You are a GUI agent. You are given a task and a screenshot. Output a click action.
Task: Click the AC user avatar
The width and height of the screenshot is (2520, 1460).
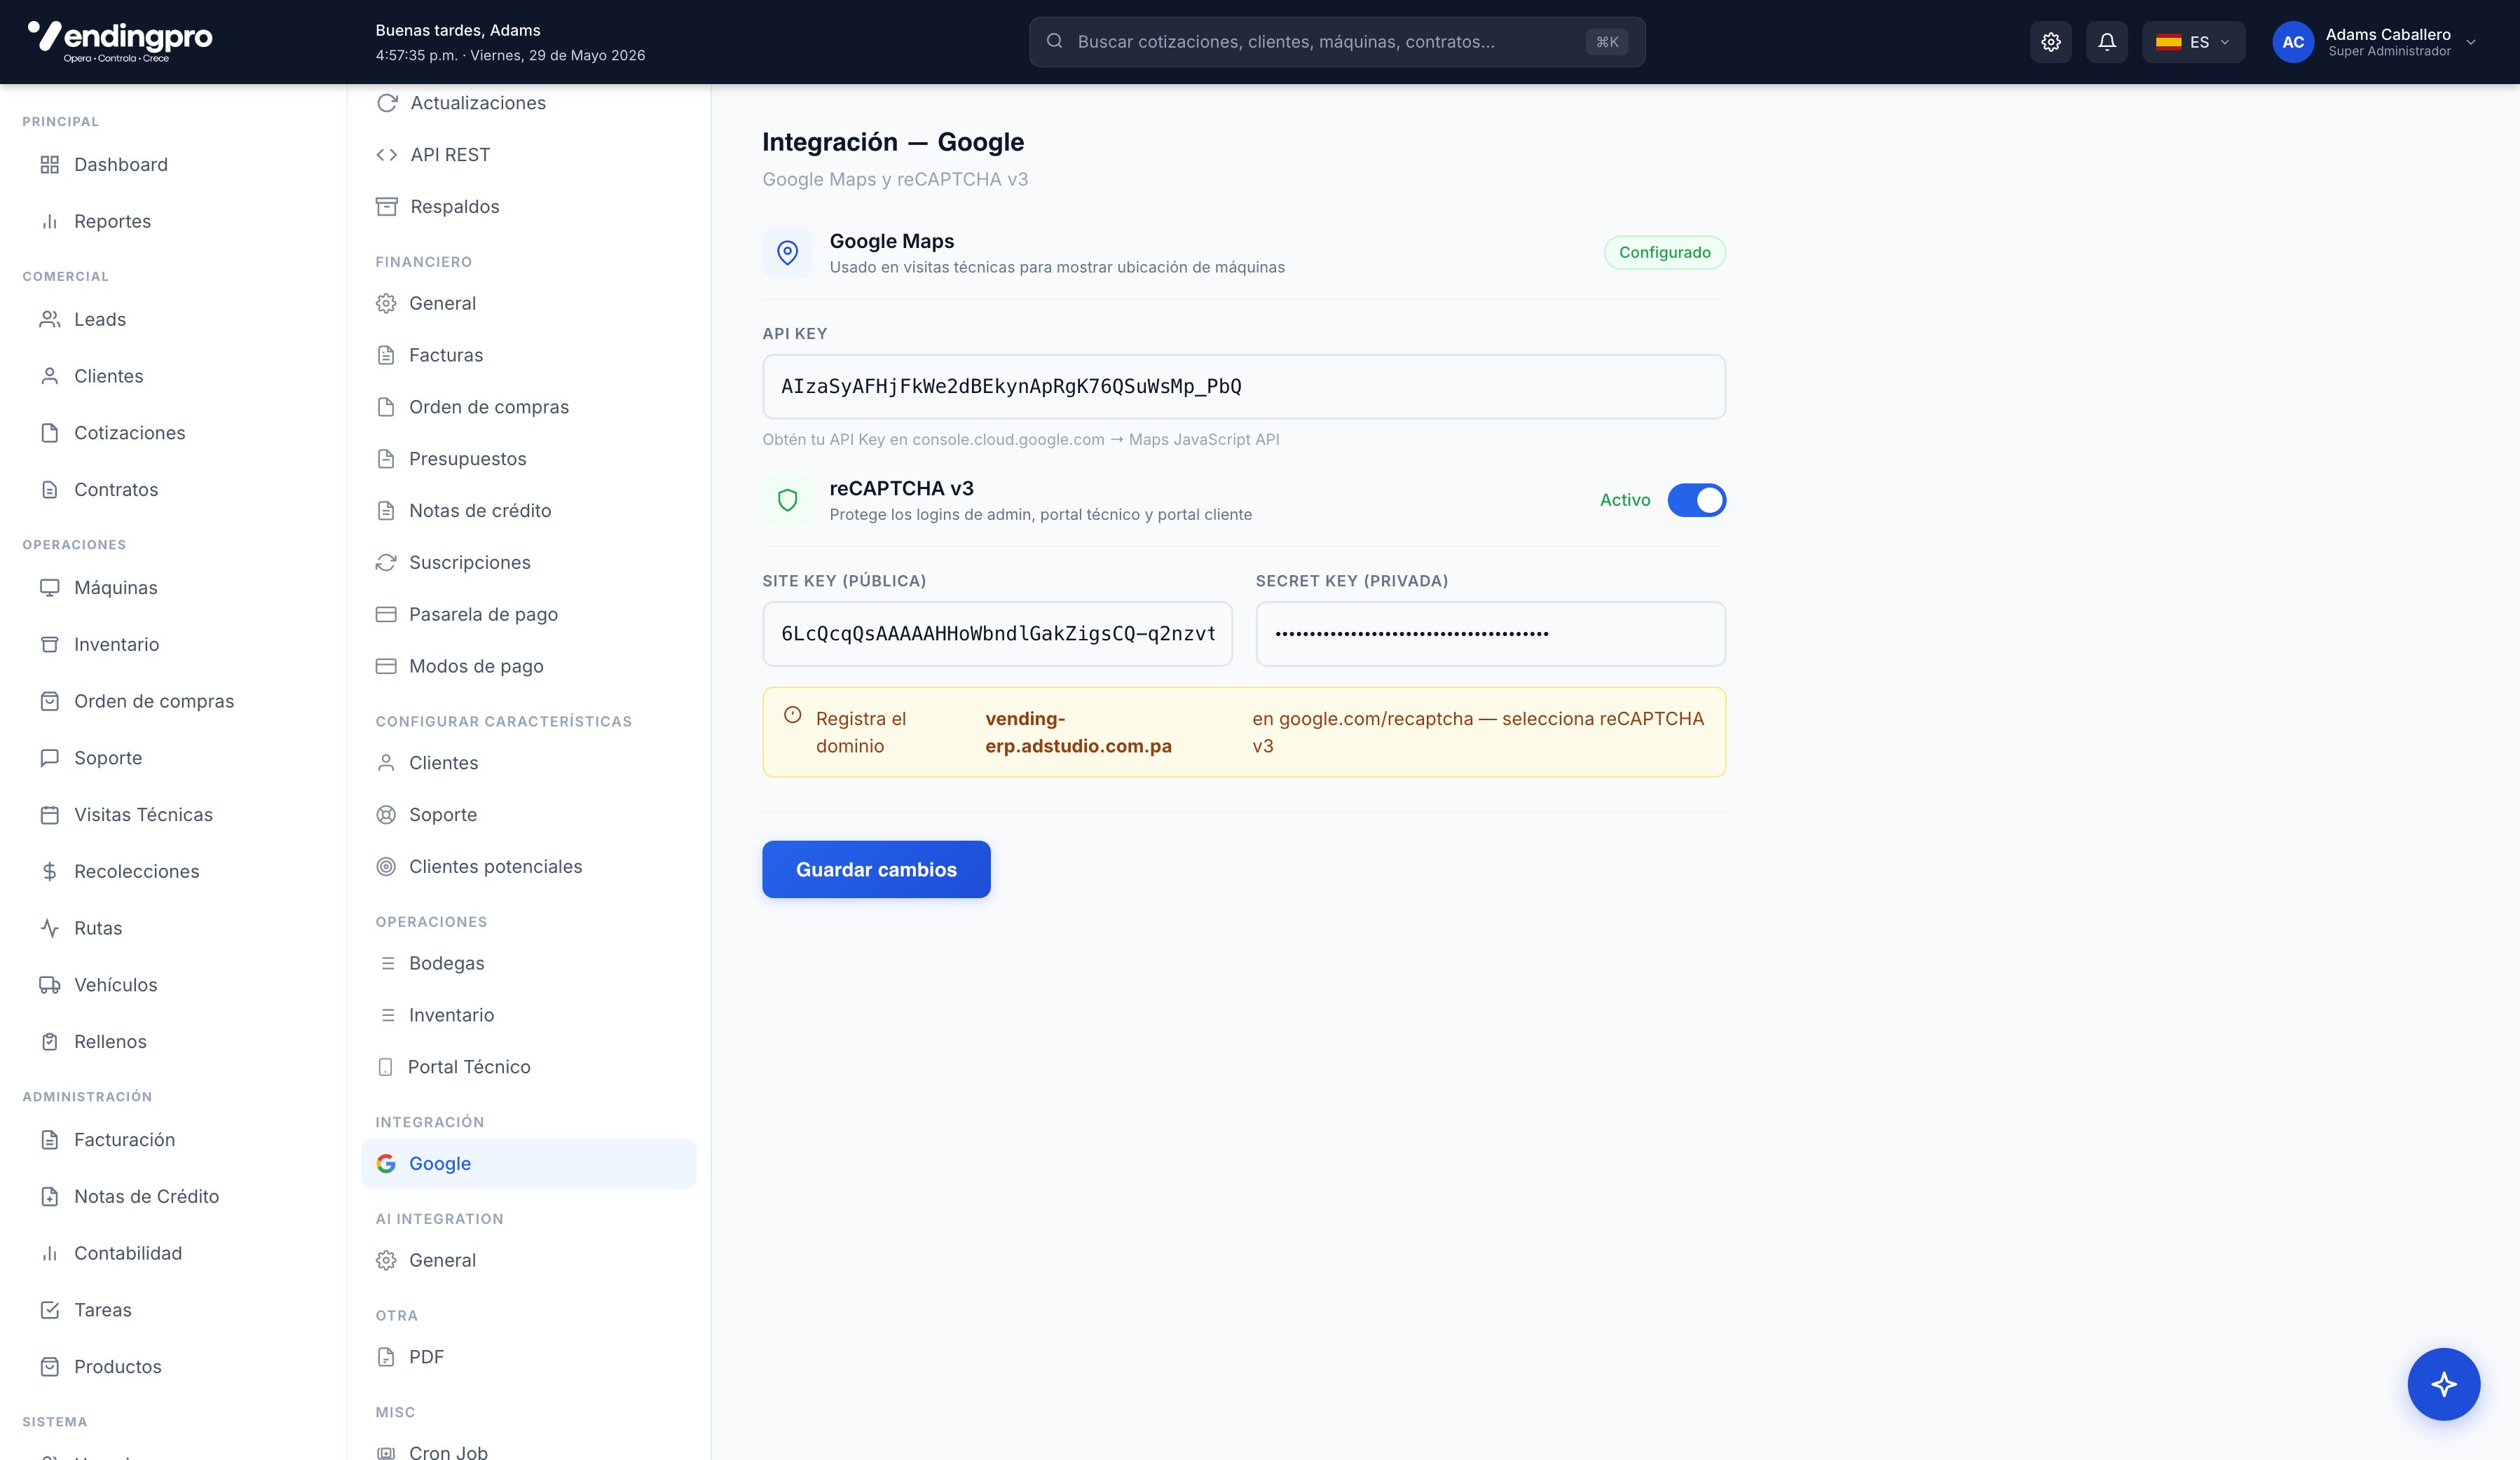(x=2293, y=42)
